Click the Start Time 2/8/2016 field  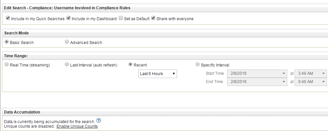click(x=257, y=73)
